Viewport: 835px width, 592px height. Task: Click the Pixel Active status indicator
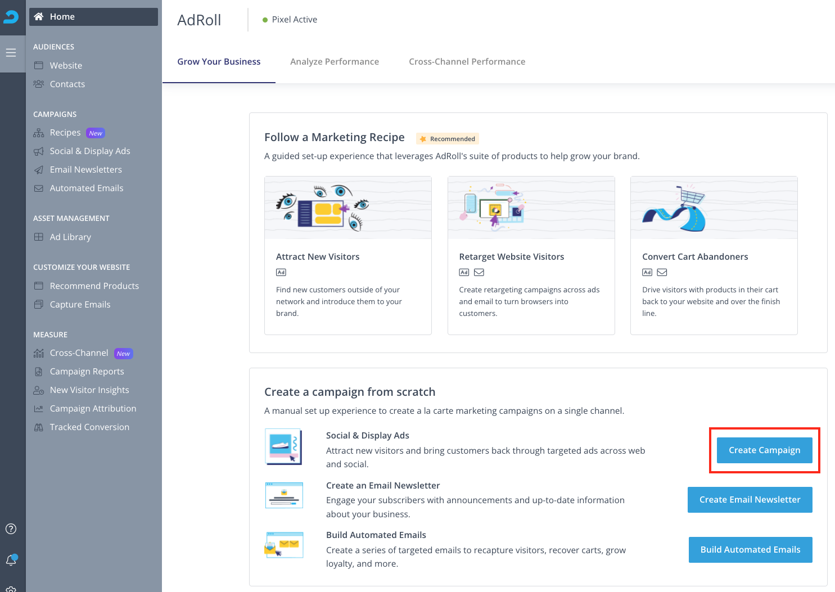click(x=290, y=20)
